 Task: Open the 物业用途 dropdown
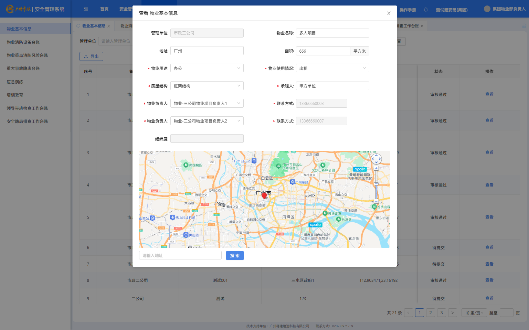pos(207,68)
